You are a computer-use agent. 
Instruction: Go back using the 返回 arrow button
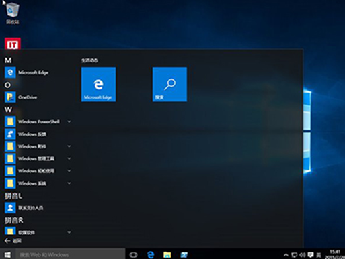point(13,241)
